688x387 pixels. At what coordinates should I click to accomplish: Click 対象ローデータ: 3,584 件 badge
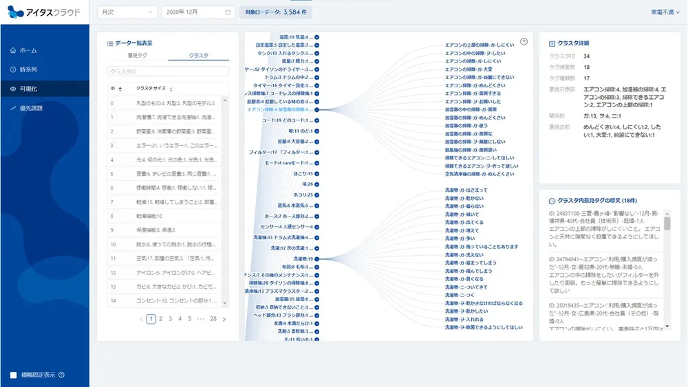276,12
